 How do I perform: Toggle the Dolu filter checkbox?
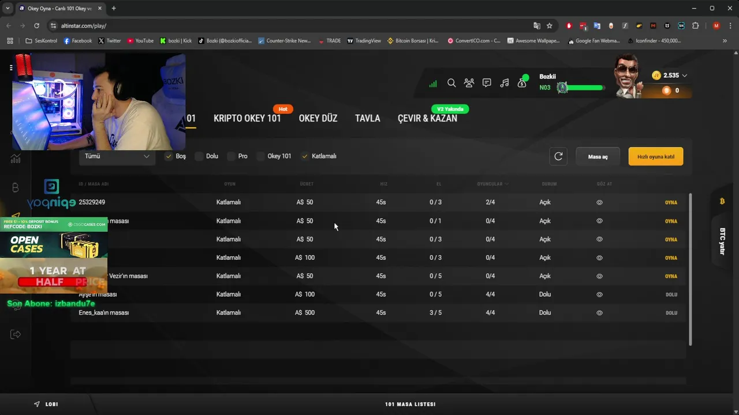click(199, 156)
